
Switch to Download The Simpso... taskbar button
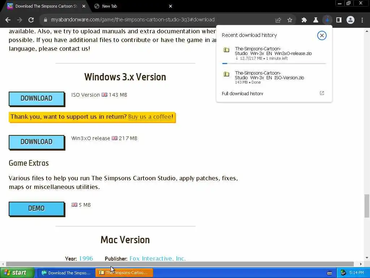66,273
